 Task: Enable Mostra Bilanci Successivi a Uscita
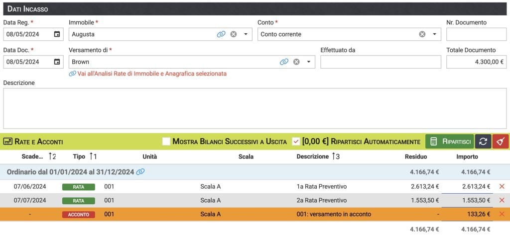point(166,142)
